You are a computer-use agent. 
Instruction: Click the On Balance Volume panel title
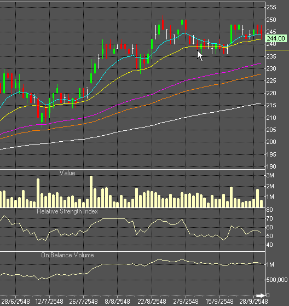point(67,255)
